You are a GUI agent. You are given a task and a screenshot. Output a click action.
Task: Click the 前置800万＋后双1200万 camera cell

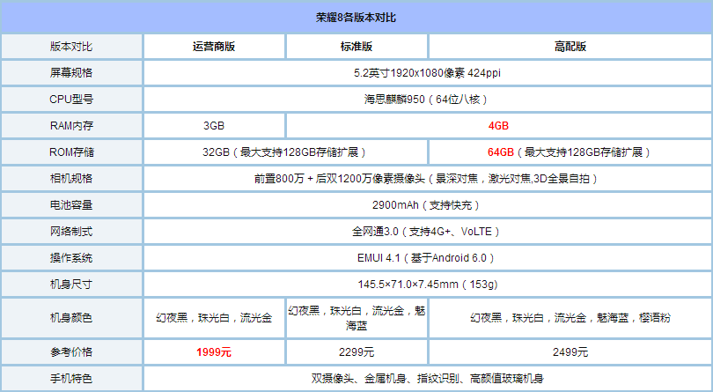[428, 179]
